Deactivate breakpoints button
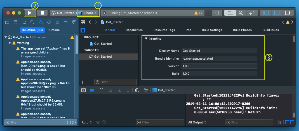 click(x=93, y=90)
